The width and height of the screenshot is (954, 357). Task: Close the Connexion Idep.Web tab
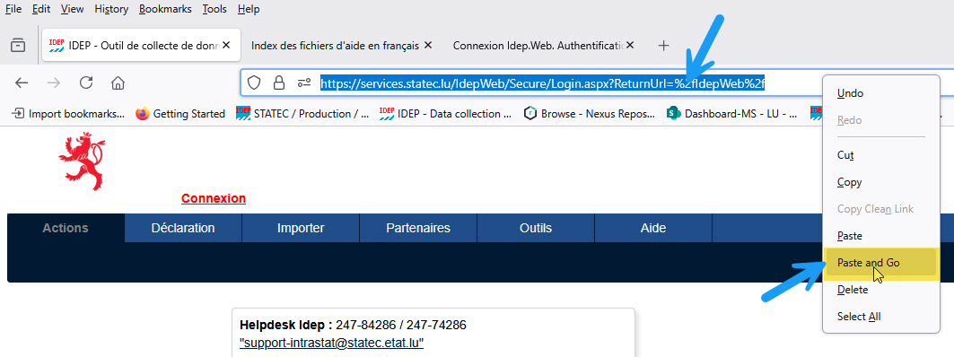coord(630,45)
